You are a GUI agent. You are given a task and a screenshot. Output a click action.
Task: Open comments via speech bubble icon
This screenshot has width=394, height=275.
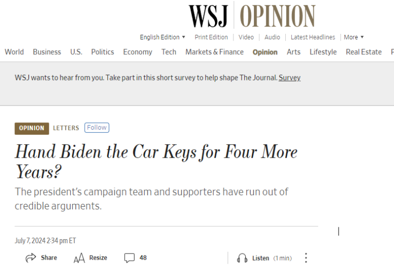pos(129,258)
